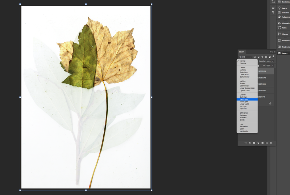Filter layers by pixel layers
The width and height of the screenshot is (290, 195).
click(x=255, y=57)
